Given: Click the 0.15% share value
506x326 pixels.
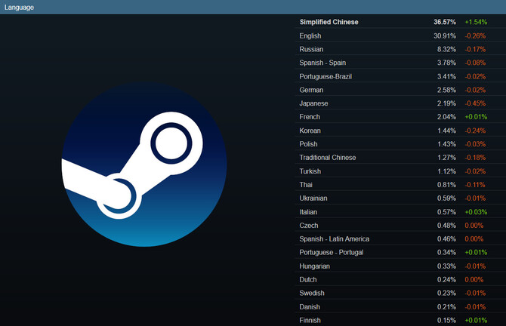Looking at the screenshot, I should (446, 321).
